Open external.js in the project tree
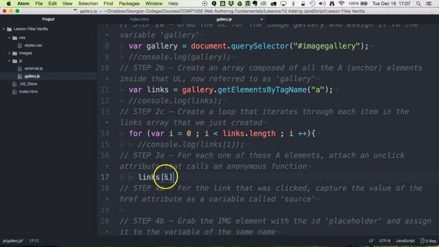Screen dimensions: 439x247 point(34,69)
